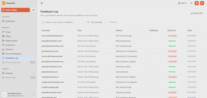
Task: Click Too Expensive reason cell
Action: coord(122,72)
